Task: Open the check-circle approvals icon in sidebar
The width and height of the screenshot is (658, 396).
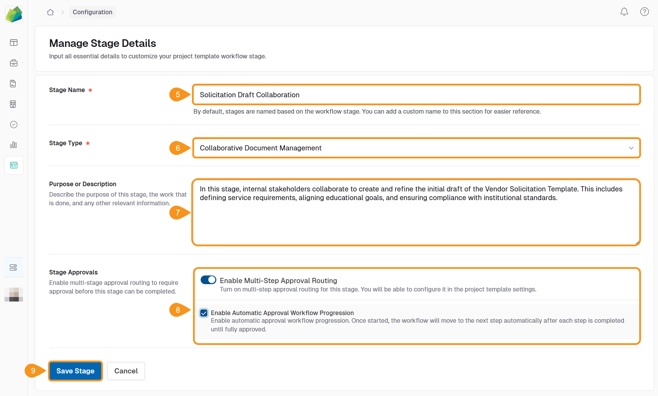Action: tap(14, 124)
